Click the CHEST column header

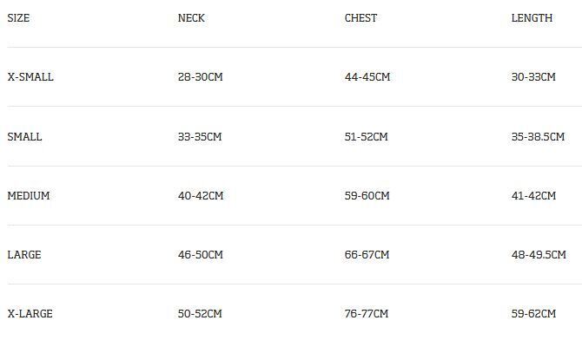point(360,18)
